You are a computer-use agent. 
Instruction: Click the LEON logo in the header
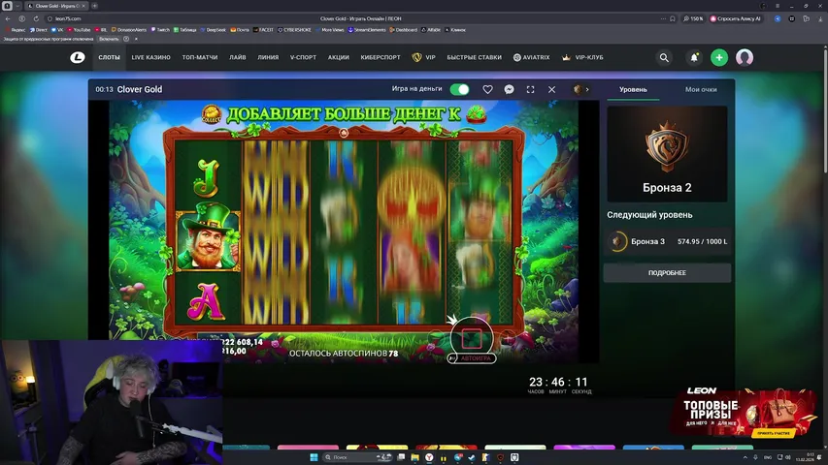point(78,57)
